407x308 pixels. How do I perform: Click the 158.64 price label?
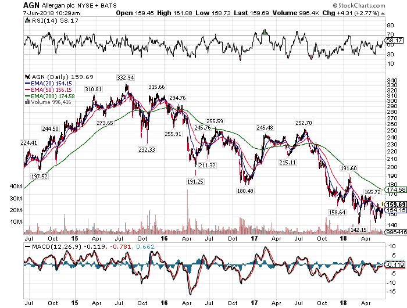[x=337, y=213]
